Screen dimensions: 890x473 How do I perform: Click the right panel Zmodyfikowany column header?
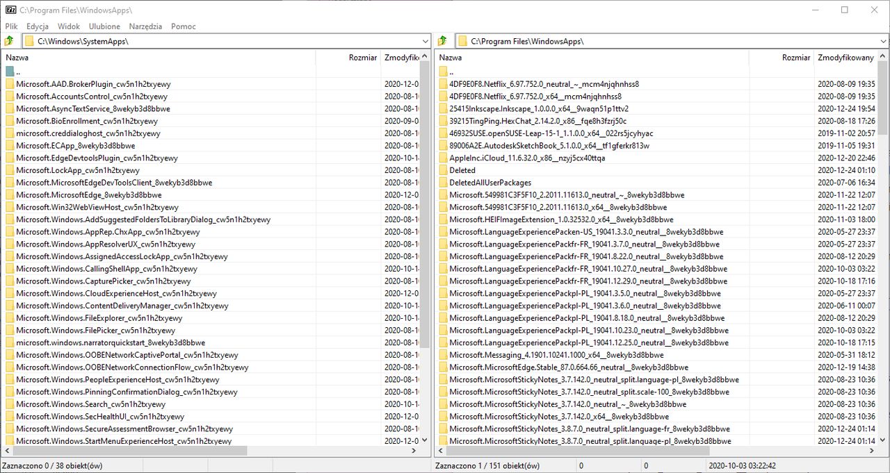pos(846,58)
